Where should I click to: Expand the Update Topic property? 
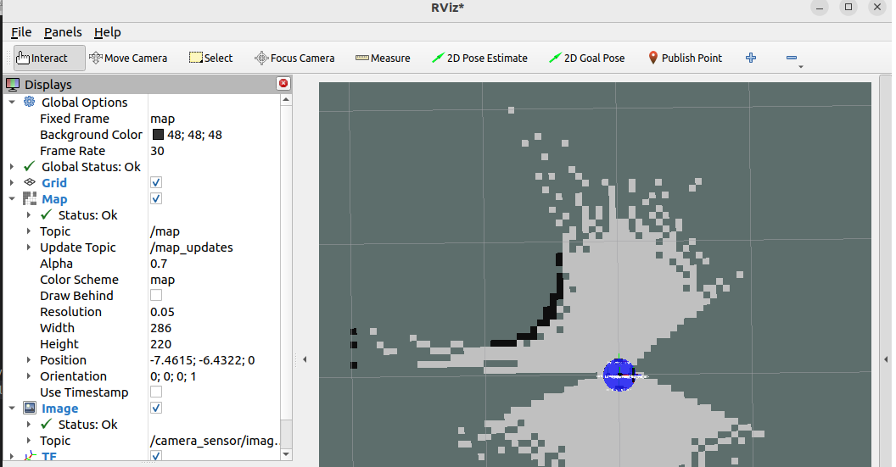pyautogui.click(x=29, y=247)
